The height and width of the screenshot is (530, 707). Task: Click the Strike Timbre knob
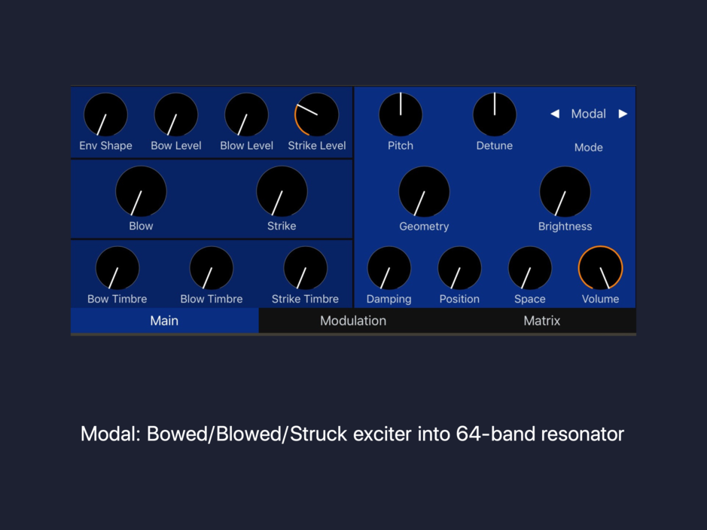click(305, 268)
